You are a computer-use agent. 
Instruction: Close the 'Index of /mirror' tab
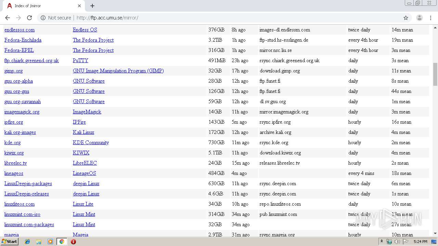[79, 6]
